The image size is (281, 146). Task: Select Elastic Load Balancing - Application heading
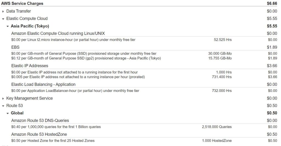click(43, 84)
